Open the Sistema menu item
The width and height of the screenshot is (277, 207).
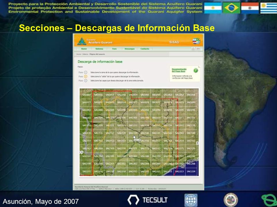99,49
